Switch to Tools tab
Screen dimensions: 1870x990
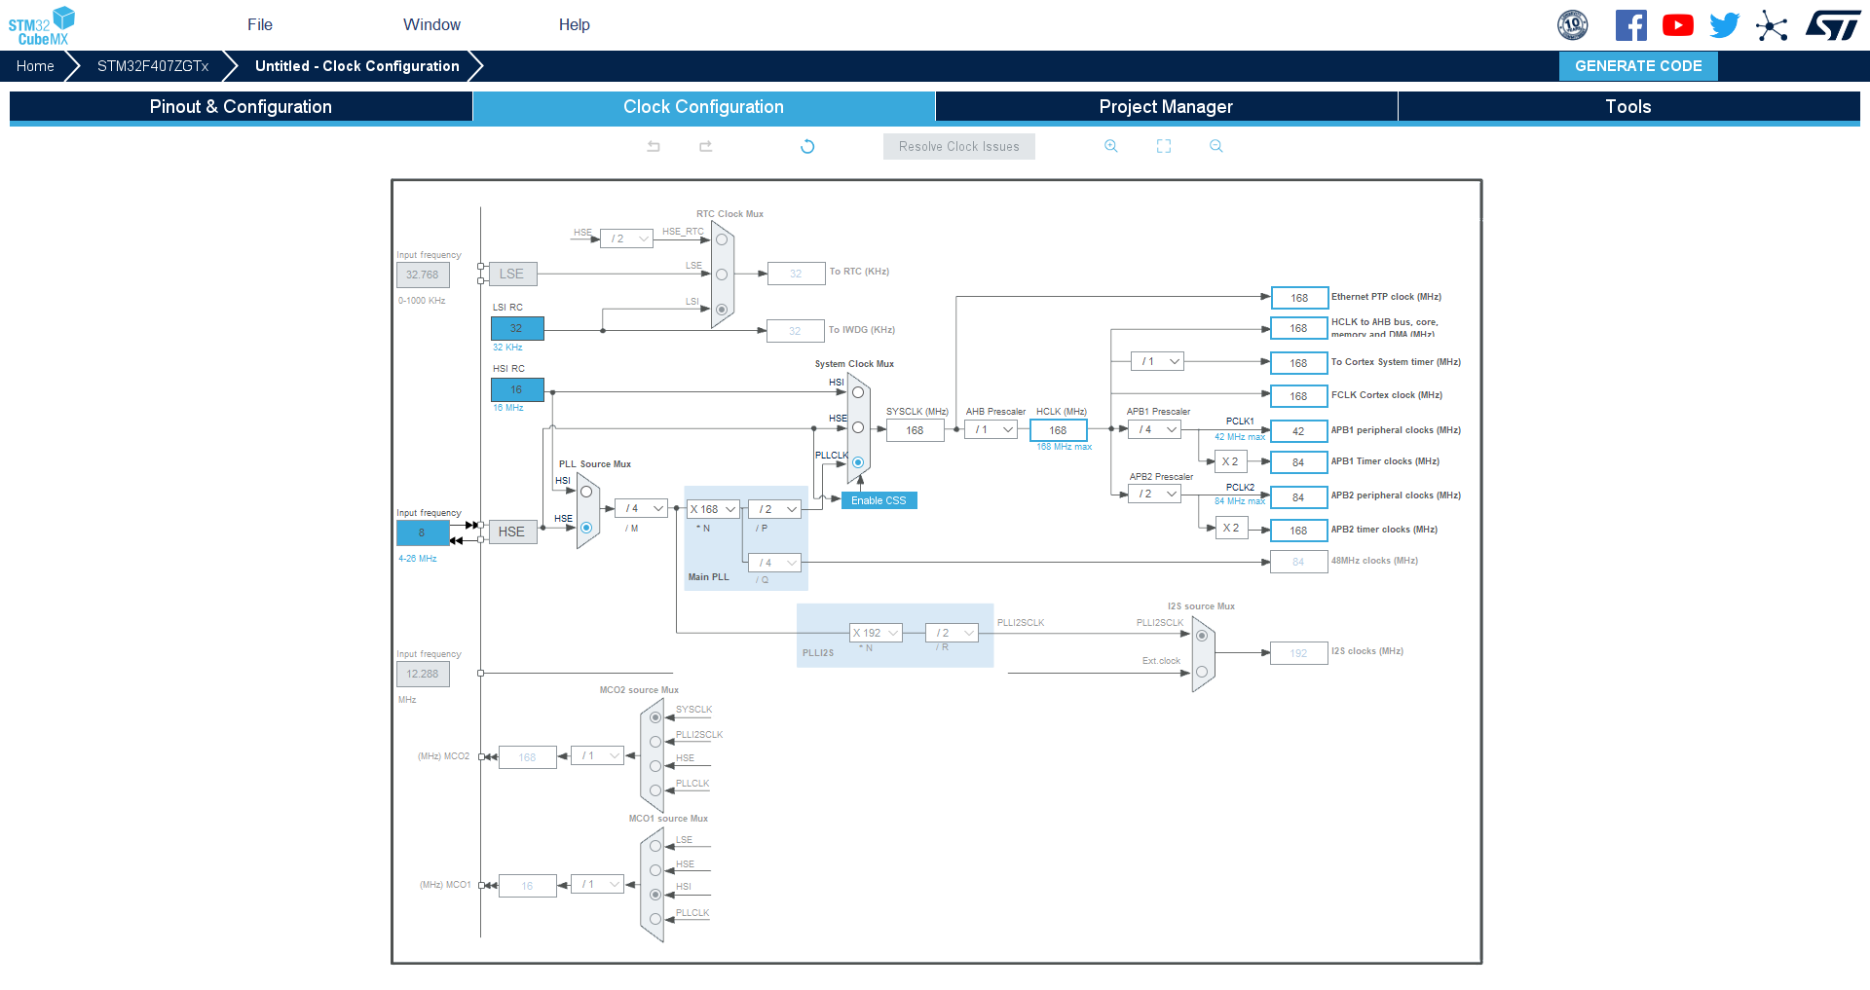click(1628, 107)
